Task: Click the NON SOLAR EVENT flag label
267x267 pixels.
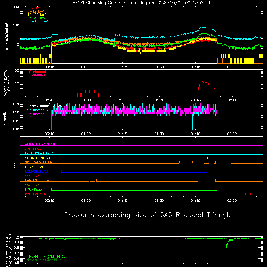Action: [x=40, y=153]
